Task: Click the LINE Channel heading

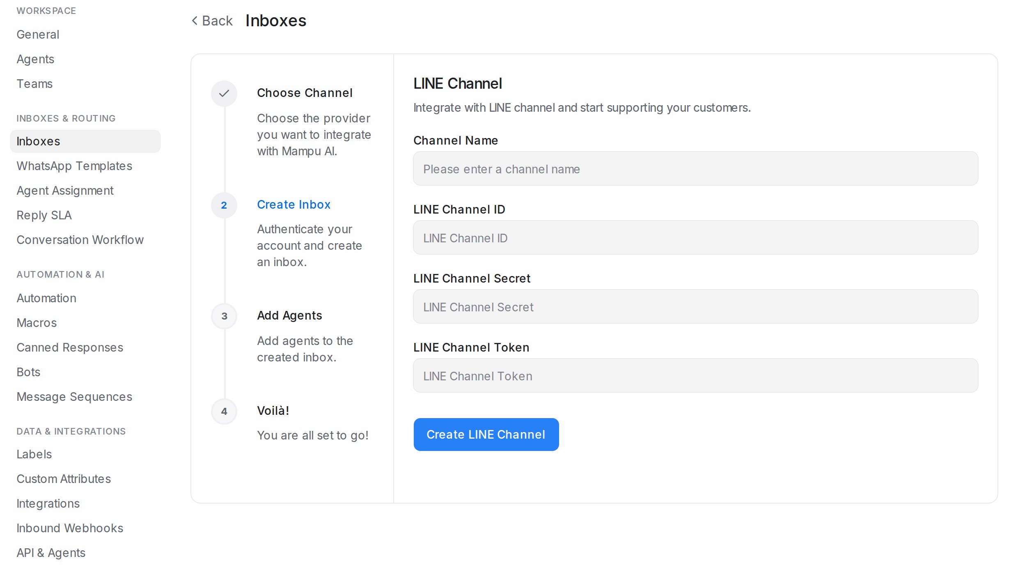Action: [x=458, y=83]
